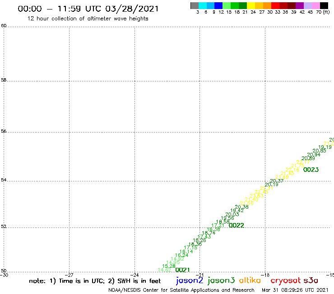Click the note 'Time is in UTC; SWH is in feet'
Viewport: 334px width, 294px height.
pyautogui.click(x=95, y=281)
